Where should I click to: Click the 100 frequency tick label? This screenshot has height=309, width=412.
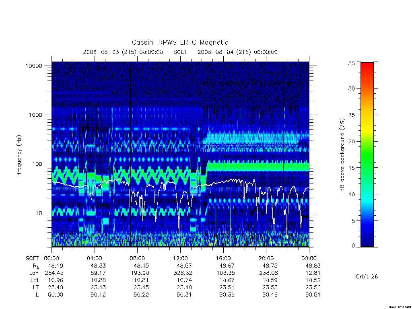point(37,164)
